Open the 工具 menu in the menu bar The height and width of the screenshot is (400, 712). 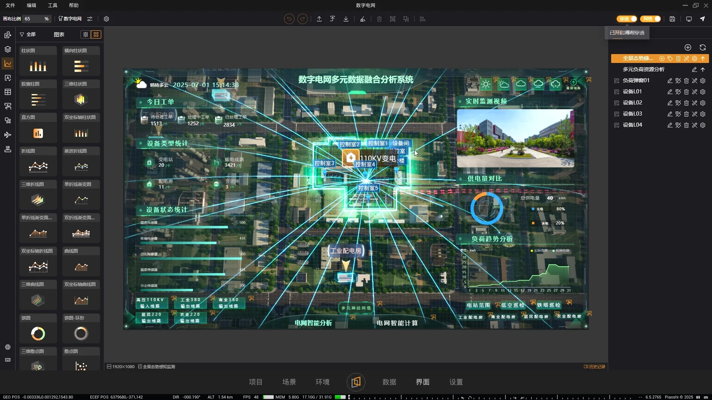coord(52,5)
